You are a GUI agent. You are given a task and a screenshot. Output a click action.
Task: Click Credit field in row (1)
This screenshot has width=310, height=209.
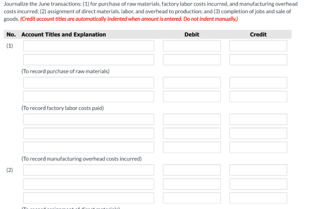coord(258,46)
